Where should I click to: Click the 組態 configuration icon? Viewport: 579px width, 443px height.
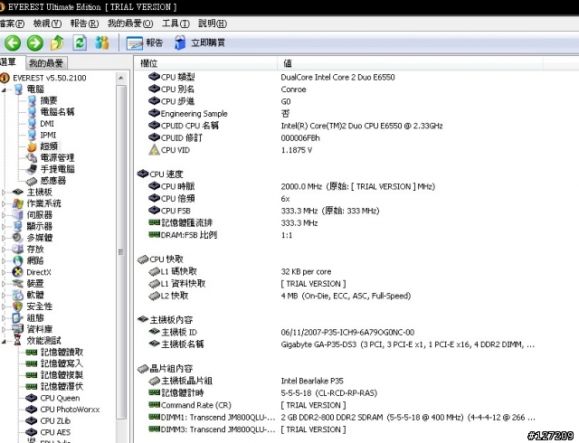coord(17,318)
